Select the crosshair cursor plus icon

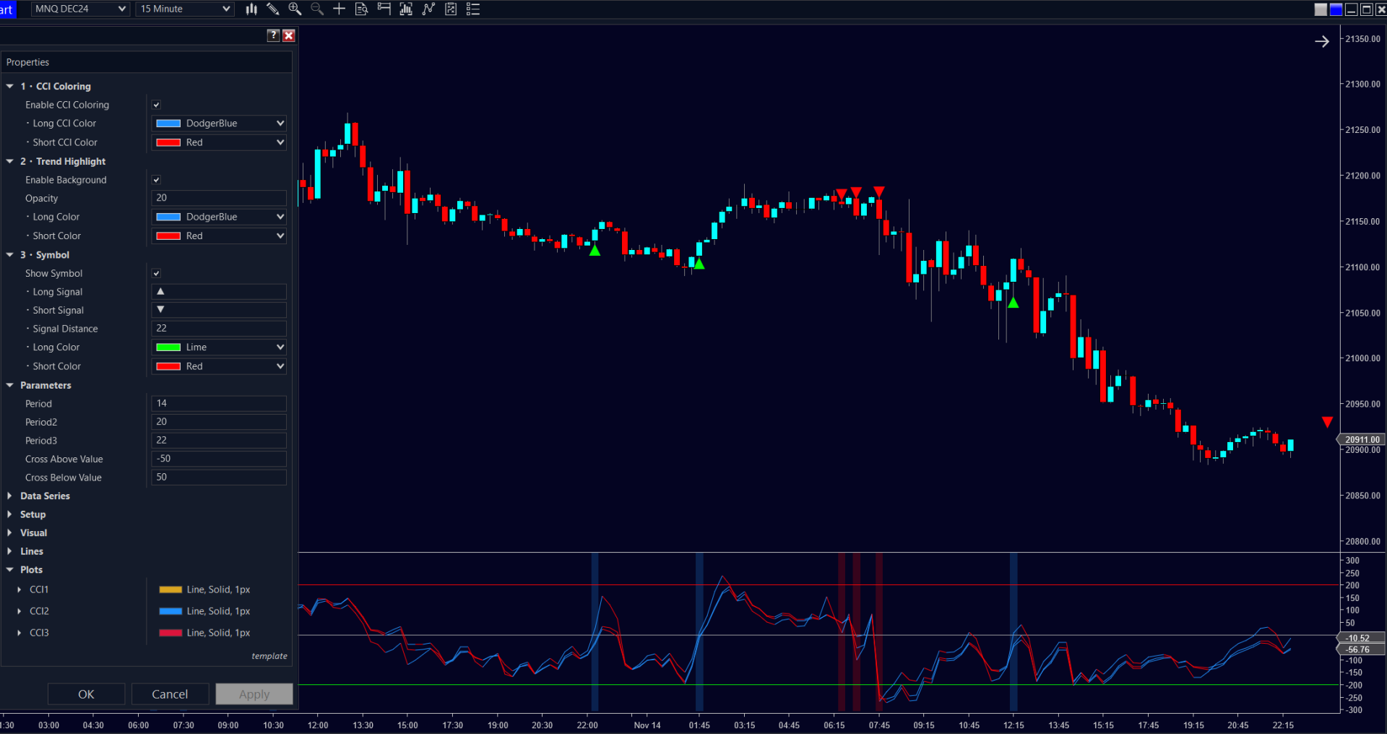(339, 9)
